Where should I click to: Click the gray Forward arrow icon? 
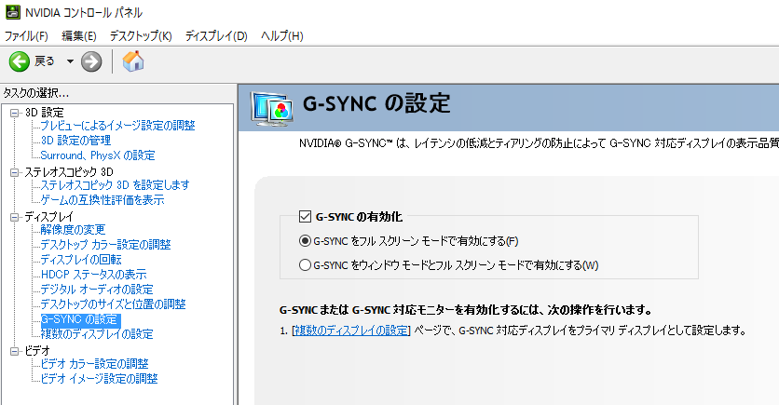point(91,61)
